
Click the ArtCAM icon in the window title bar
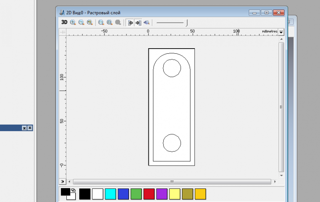point(62,13)
